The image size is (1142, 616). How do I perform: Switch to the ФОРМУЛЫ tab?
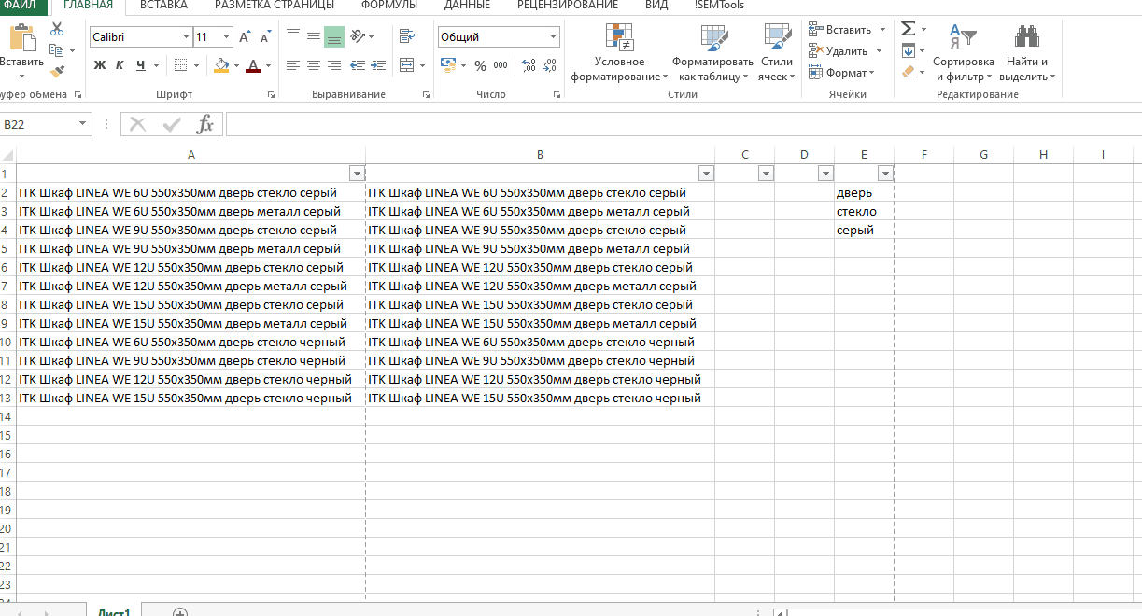pos(389,6)
